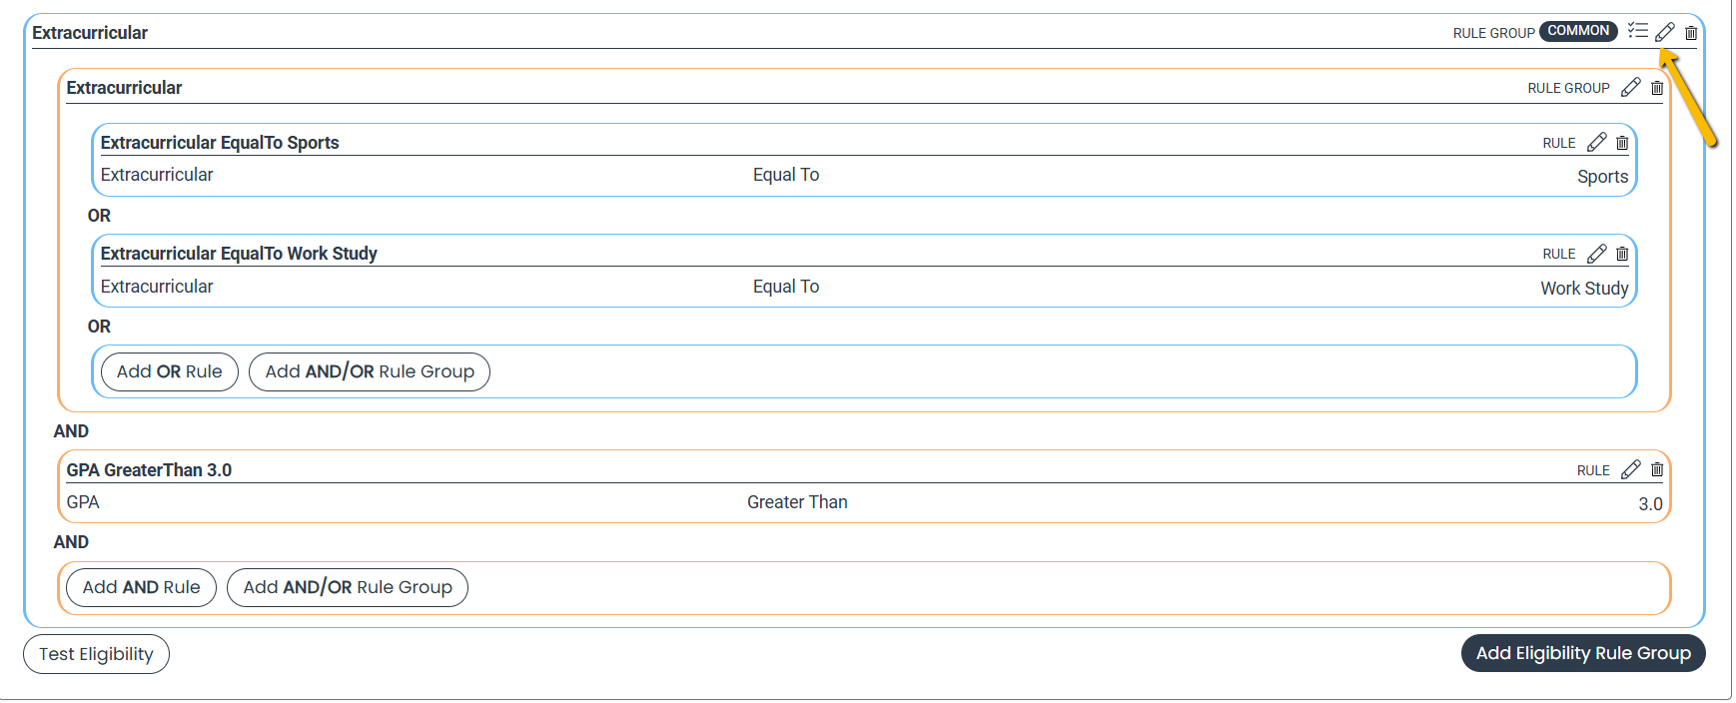This screenshot has width=1736, height=703.
Task: Delete the GPA GreaterThan 3.0 rule
Action: (1657, 469)
